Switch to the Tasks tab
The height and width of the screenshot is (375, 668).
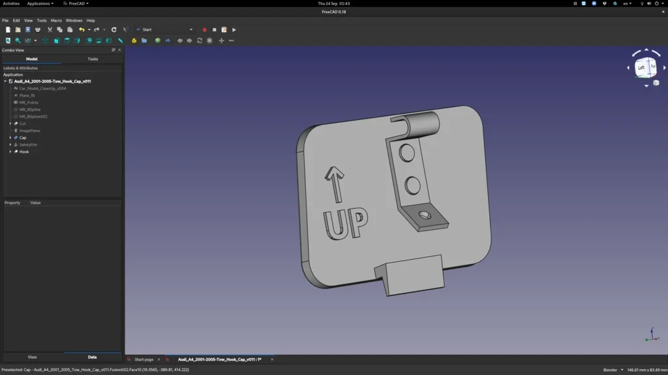point(93,59)
